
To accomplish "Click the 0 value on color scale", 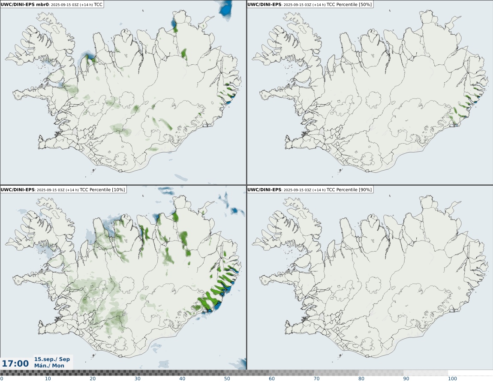I will click(x=2, y=379).
